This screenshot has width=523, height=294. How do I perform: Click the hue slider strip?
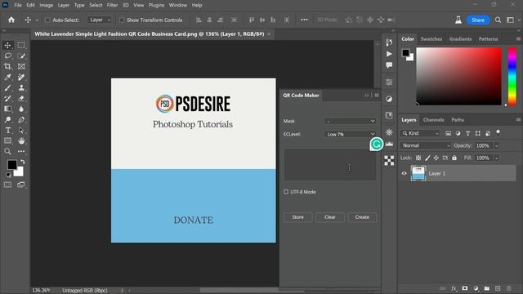coord(512,76)
